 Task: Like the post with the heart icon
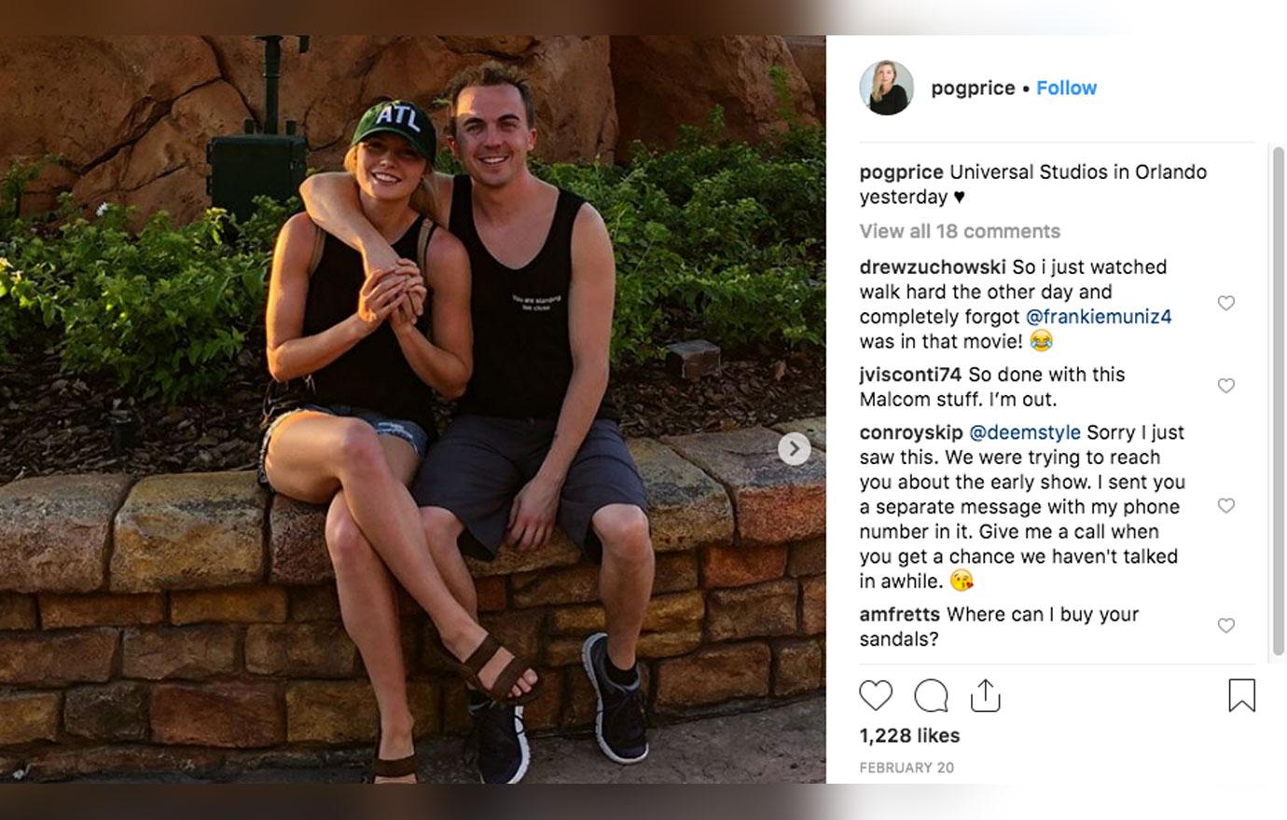[x=876, y=696]
